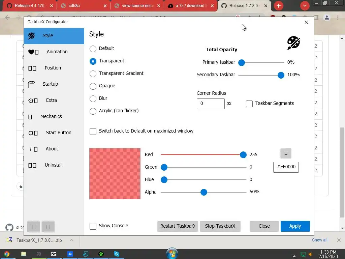
Task: Click the red checkered color preview
Action: pyautogui.click(x=115, y=174)
